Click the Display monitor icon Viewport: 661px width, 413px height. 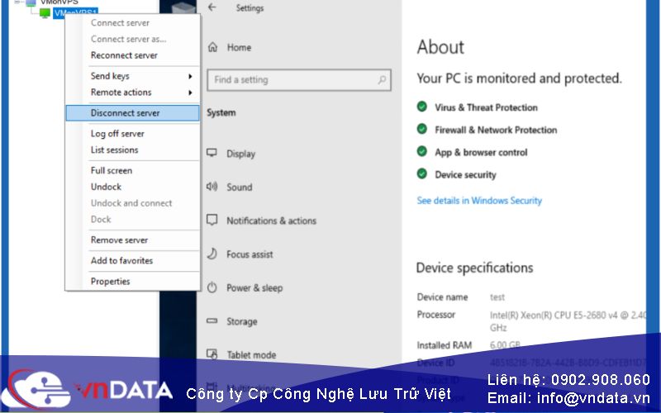point(212,153)
